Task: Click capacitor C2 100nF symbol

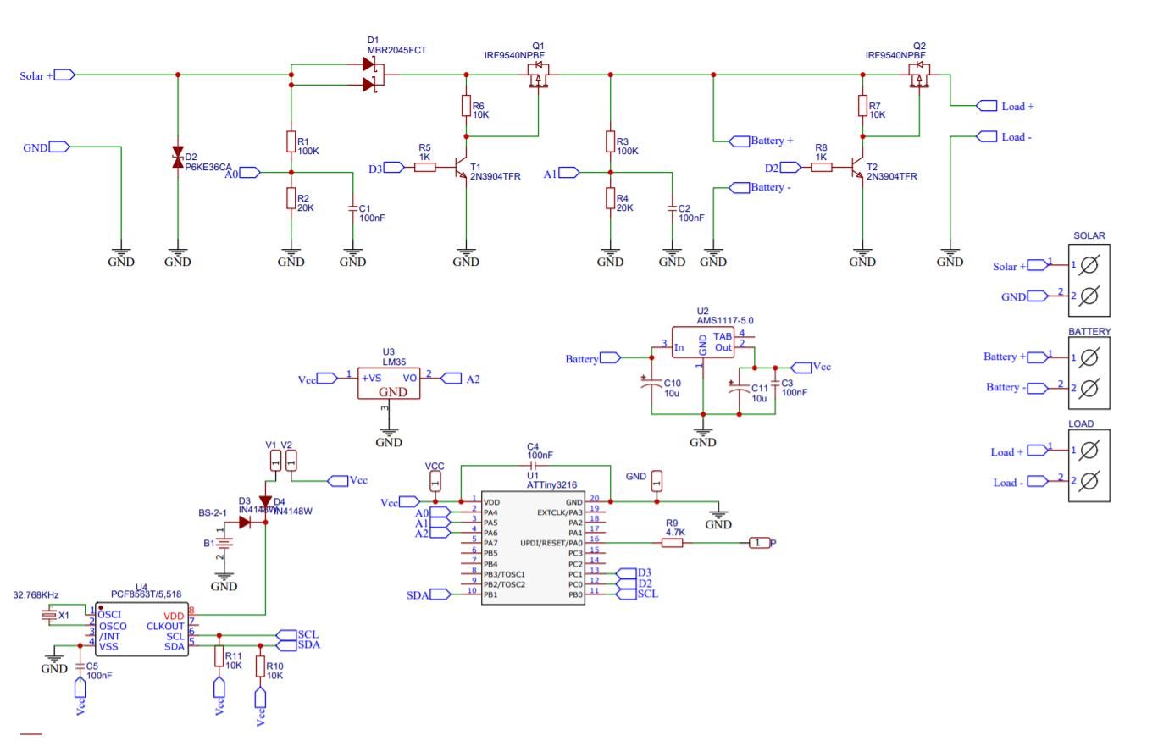Action: pos(673,207)
